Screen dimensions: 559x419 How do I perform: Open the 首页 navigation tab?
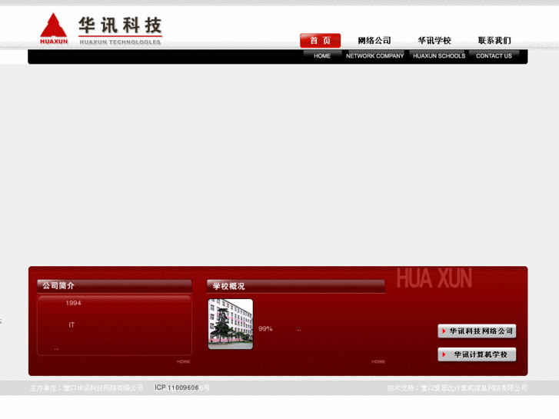[320, 41]
